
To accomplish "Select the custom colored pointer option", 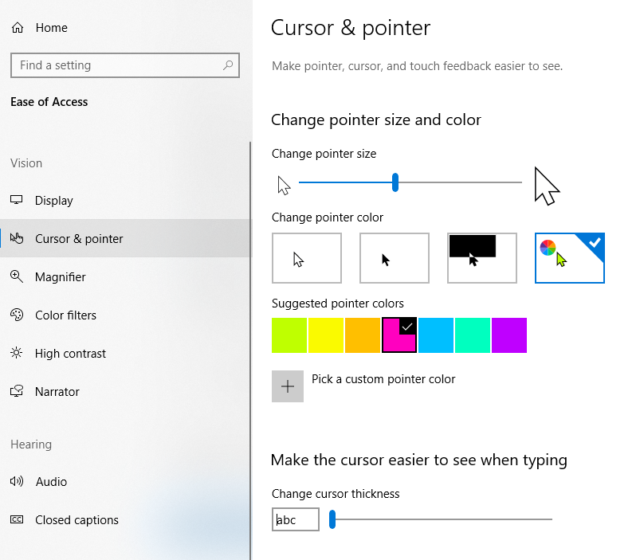I will [x=569, y=257].
